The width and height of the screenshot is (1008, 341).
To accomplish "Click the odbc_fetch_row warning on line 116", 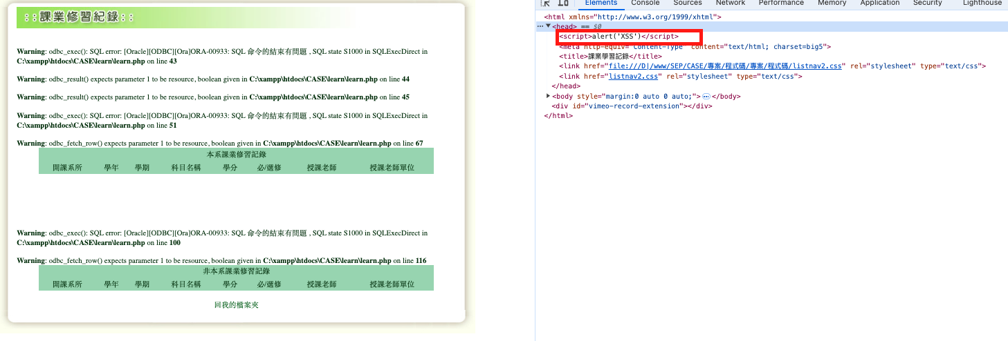I will [x=221, y=261].
